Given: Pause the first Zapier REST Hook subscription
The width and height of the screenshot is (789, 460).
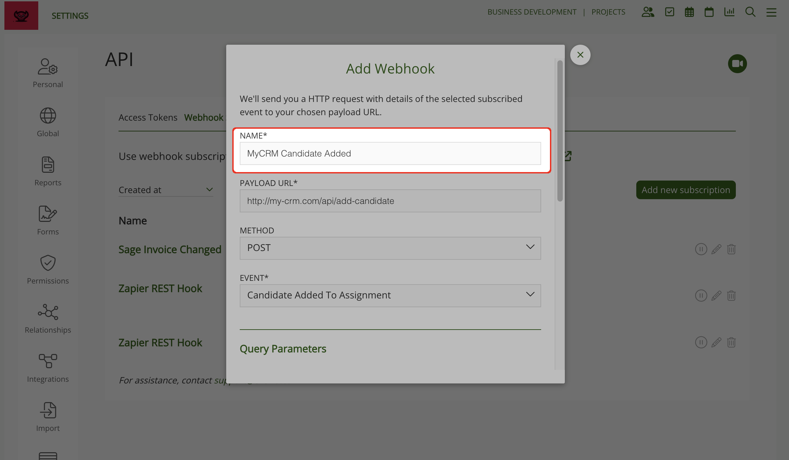Looking at the screenshot, I should pos(701,296).
